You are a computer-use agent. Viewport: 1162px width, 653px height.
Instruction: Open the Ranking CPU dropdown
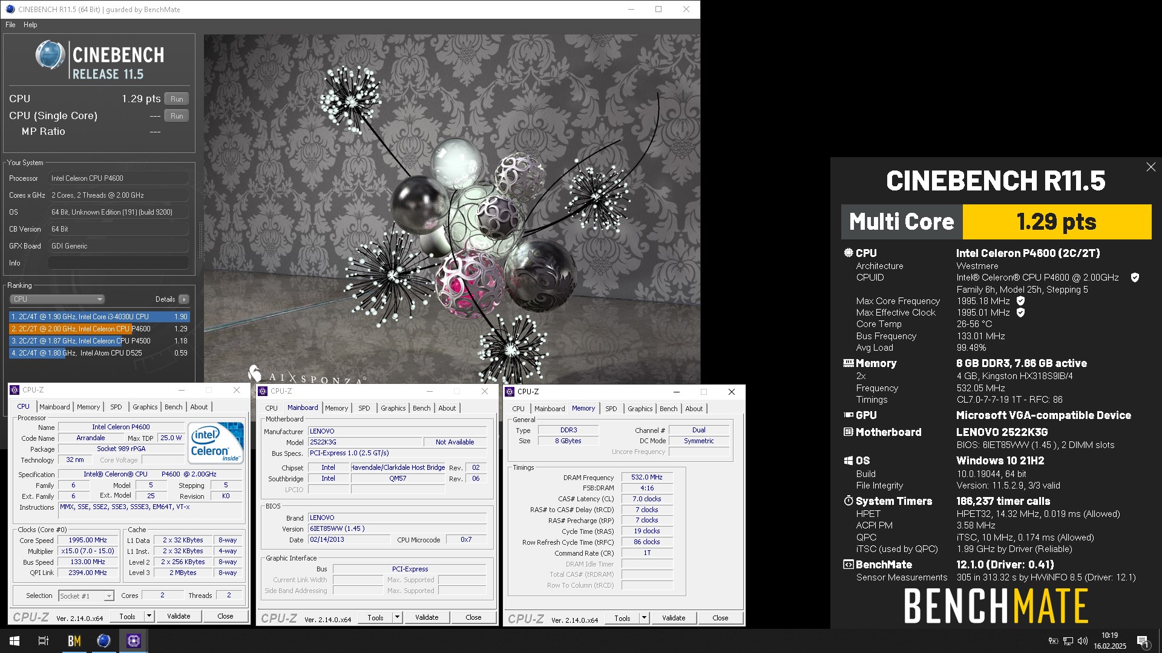[x=57, y=299]
